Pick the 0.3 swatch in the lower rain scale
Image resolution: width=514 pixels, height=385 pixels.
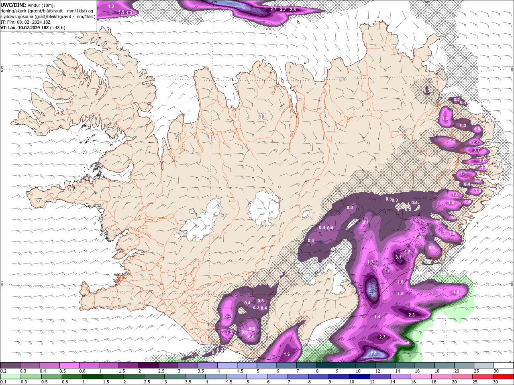31,377
